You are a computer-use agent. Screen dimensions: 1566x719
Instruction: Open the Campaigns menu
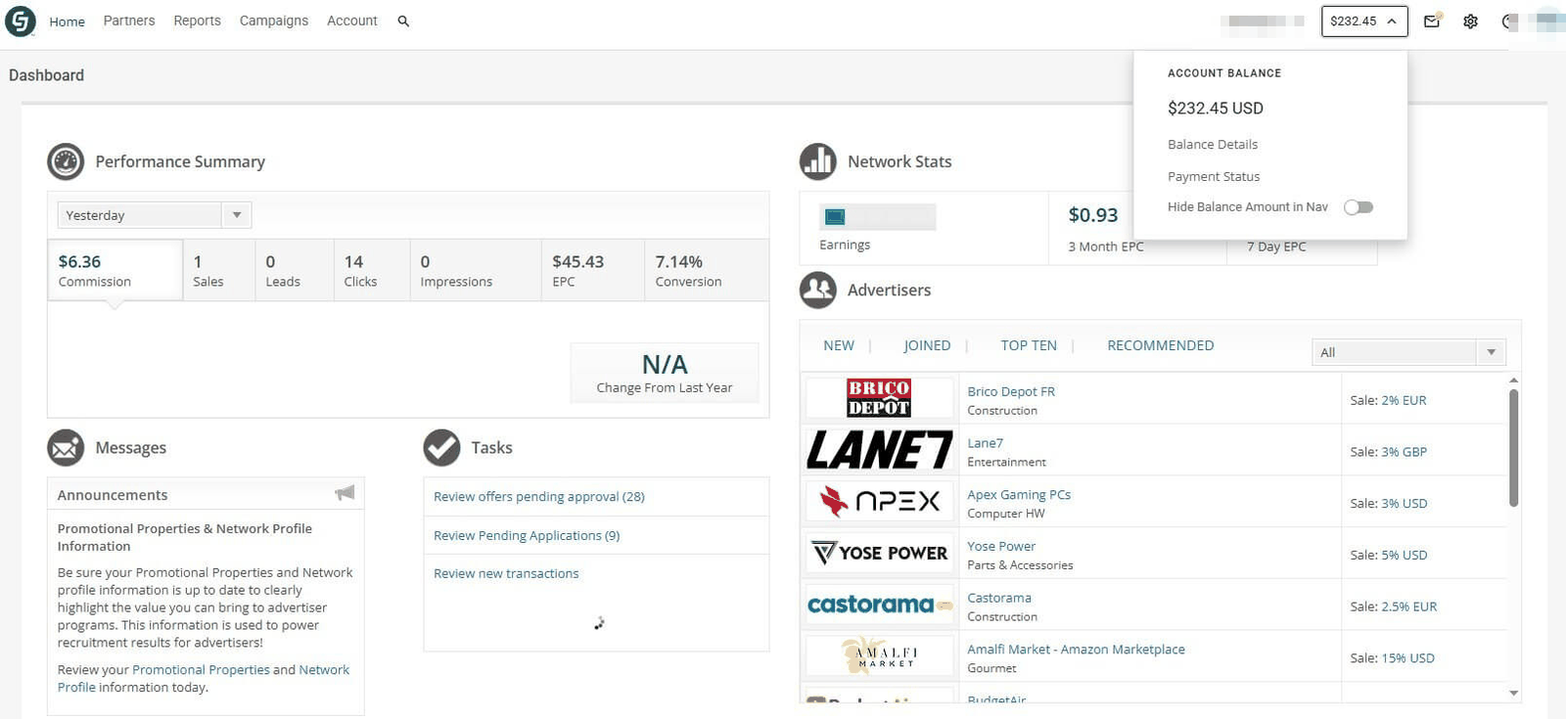click(274, 21)
